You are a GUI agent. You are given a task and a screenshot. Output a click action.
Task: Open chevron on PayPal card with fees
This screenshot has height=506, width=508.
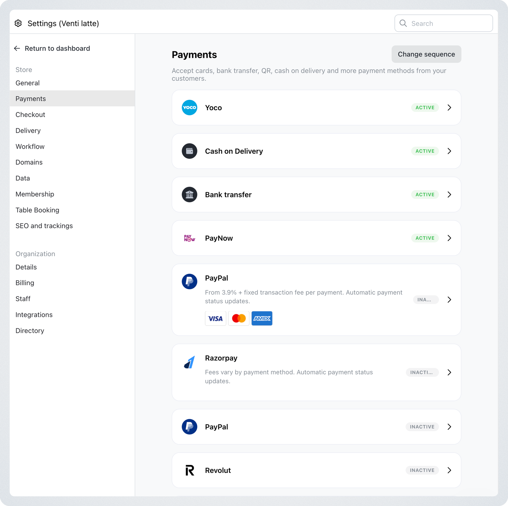[x=449, y=300]
